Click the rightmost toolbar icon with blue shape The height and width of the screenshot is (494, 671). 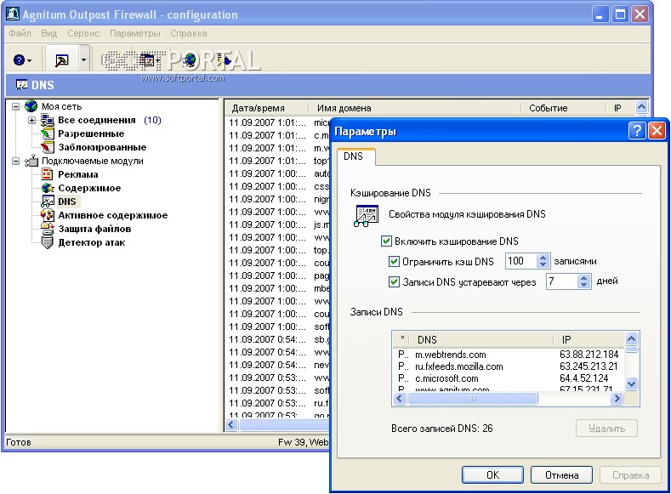point(224,60)
